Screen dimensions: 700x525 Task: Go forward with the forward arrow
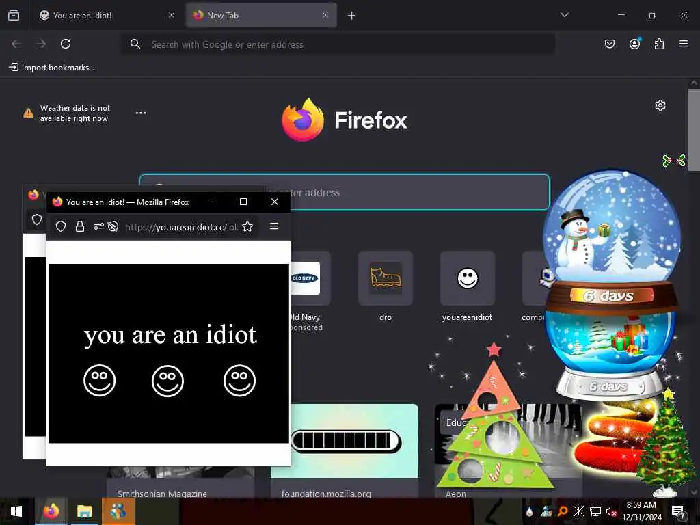click(x=41, y=44)
